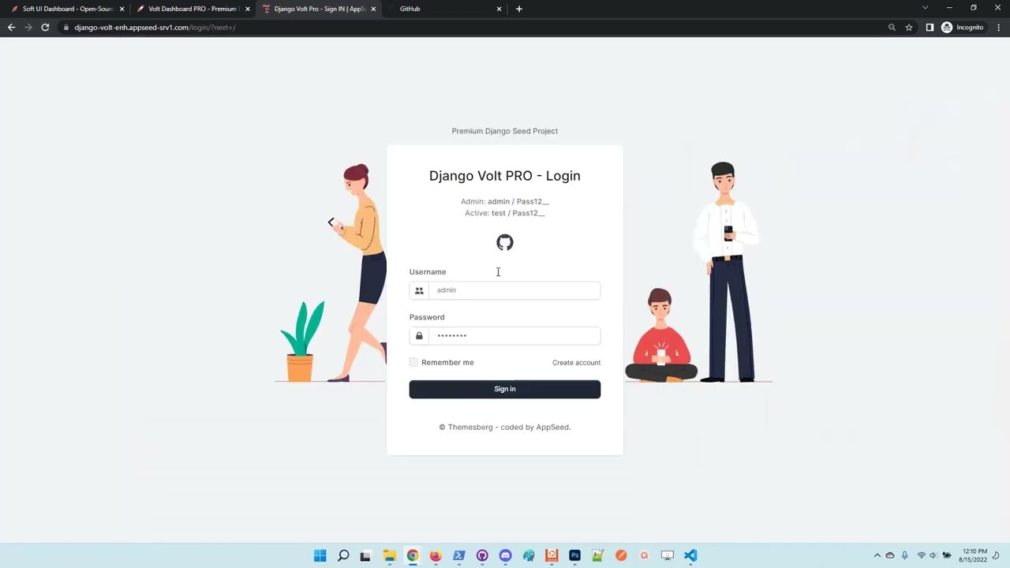Launch Photoshop from the taskbar
The width and height of the screenshot is (1010, 568).
coord(574,555)
